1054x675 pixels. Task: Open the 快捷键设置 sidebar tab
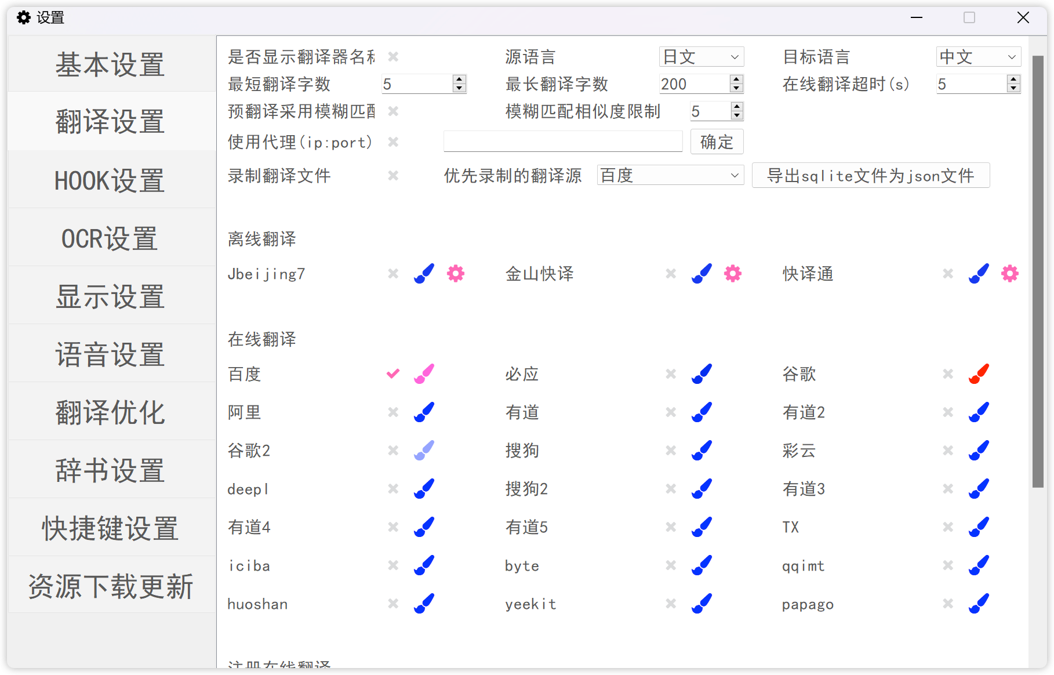(110, 528)
